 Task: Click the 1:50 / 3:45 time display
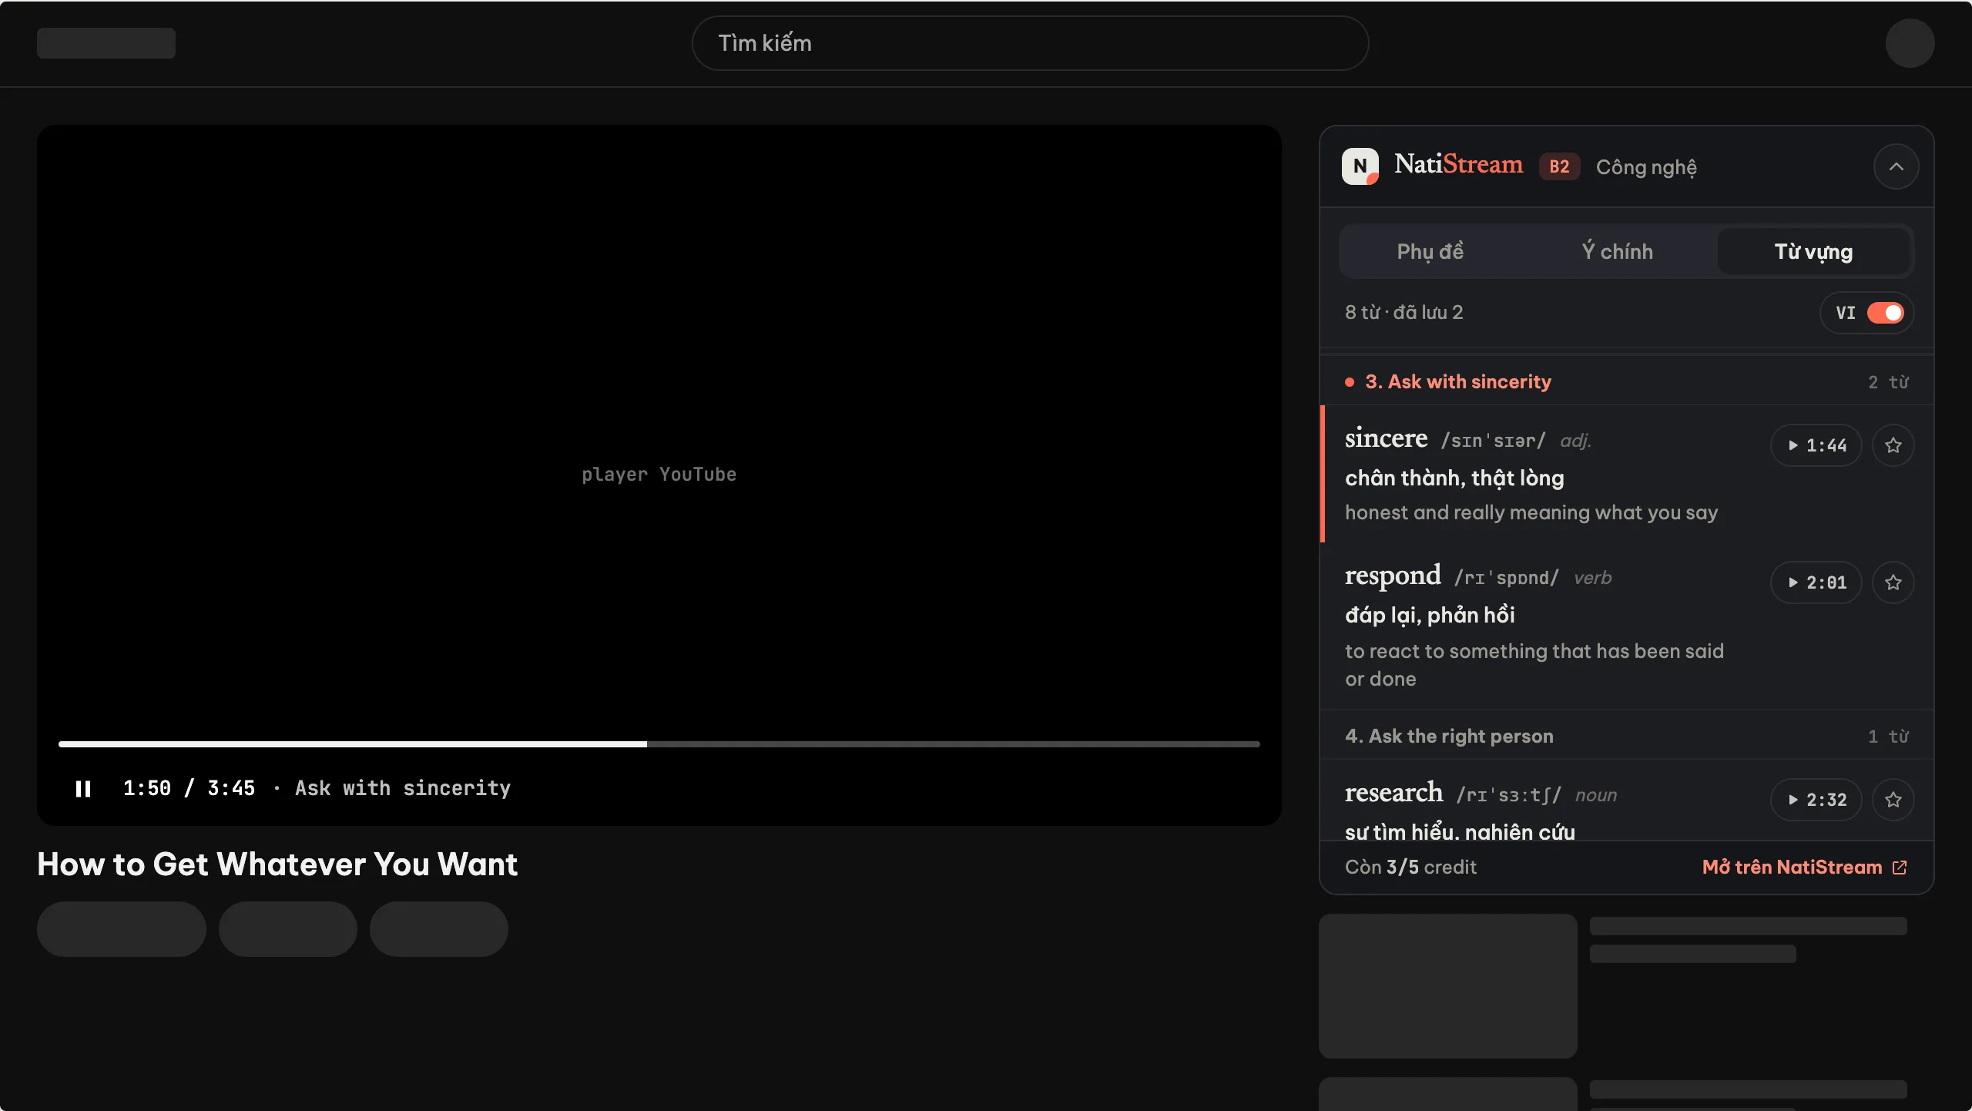coord(189,788)
